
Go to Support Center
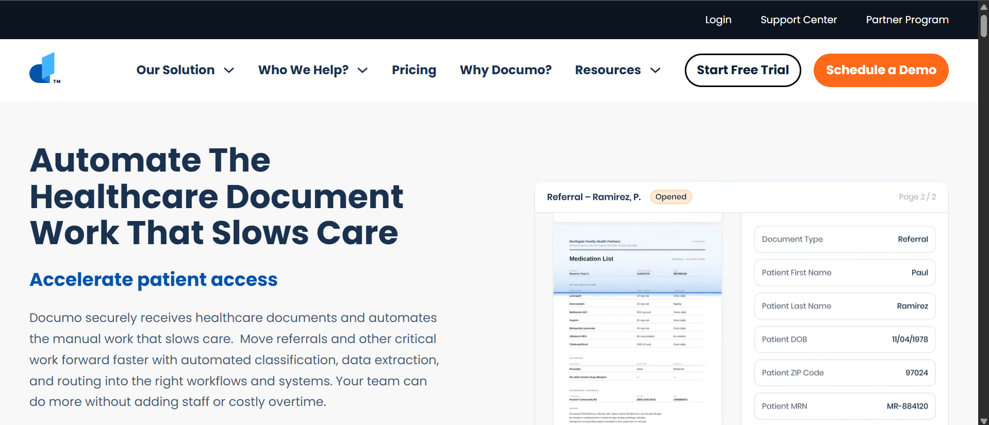point(798,20)
